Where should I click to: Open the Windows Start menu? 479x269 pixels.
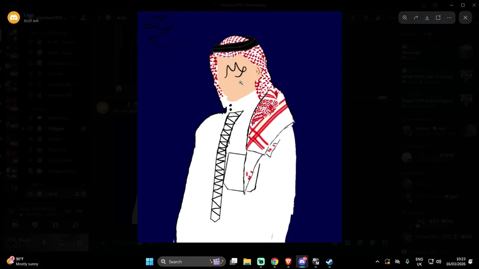pos(149,262)
